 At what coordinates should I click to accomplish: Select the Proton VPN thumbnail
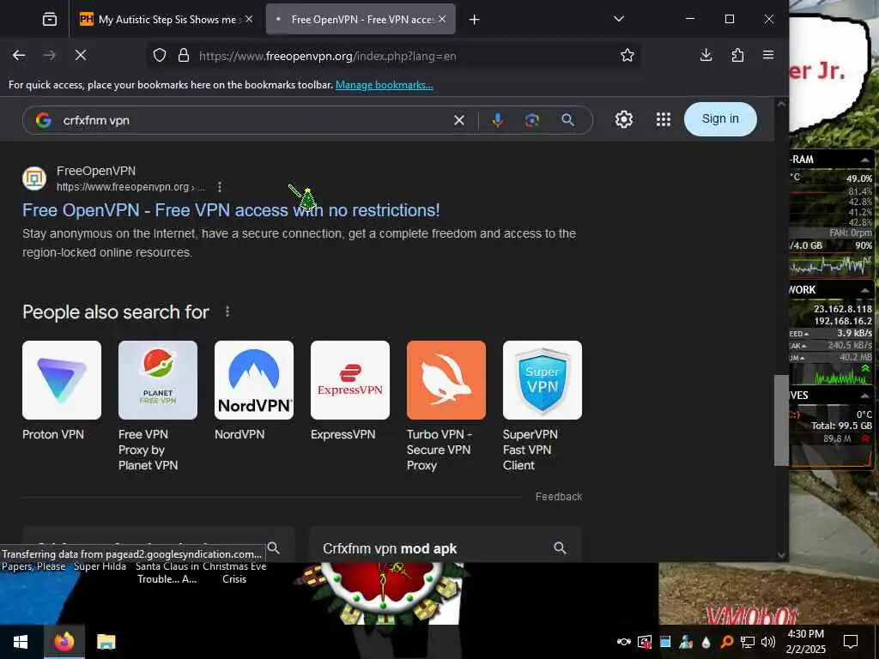coord(62,380)
